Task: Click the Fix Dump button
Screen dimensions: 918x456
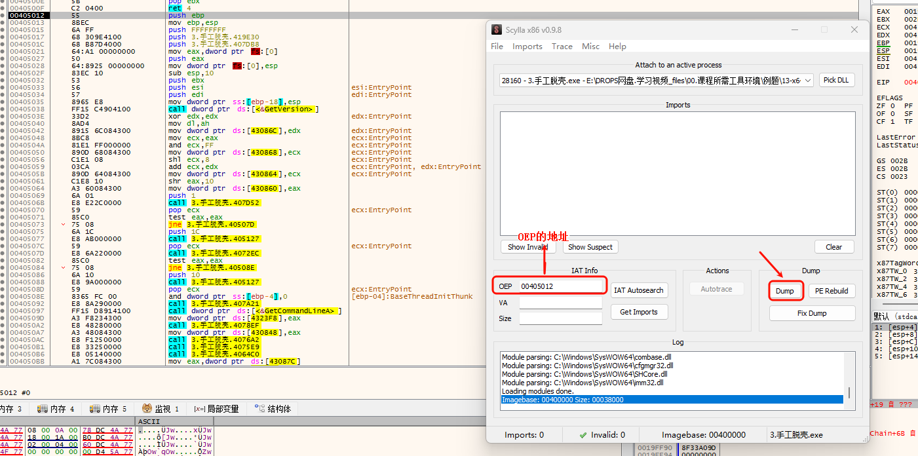Action: click(812, 313)
